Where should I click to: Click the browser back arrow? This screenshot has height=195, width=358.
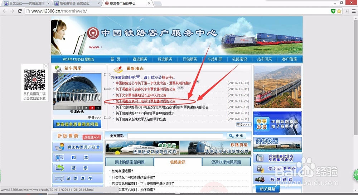coord(4,11)
